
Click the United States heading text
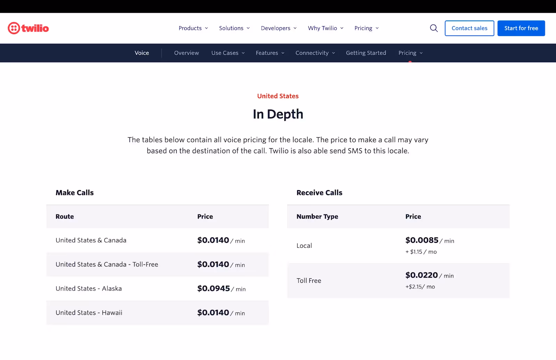[278, 96]
